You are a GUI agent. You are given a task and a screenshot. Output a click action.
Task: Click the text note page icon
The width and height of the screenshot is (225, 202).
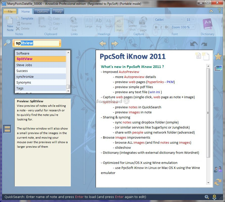click(198, 56)
